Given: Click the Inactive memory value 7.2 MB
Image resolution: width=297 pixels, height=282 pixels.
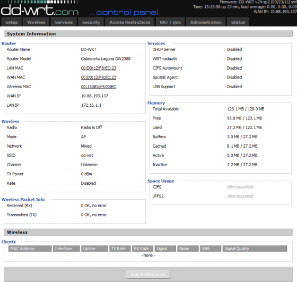Looking at the screenshot, I should click(233, 165).
